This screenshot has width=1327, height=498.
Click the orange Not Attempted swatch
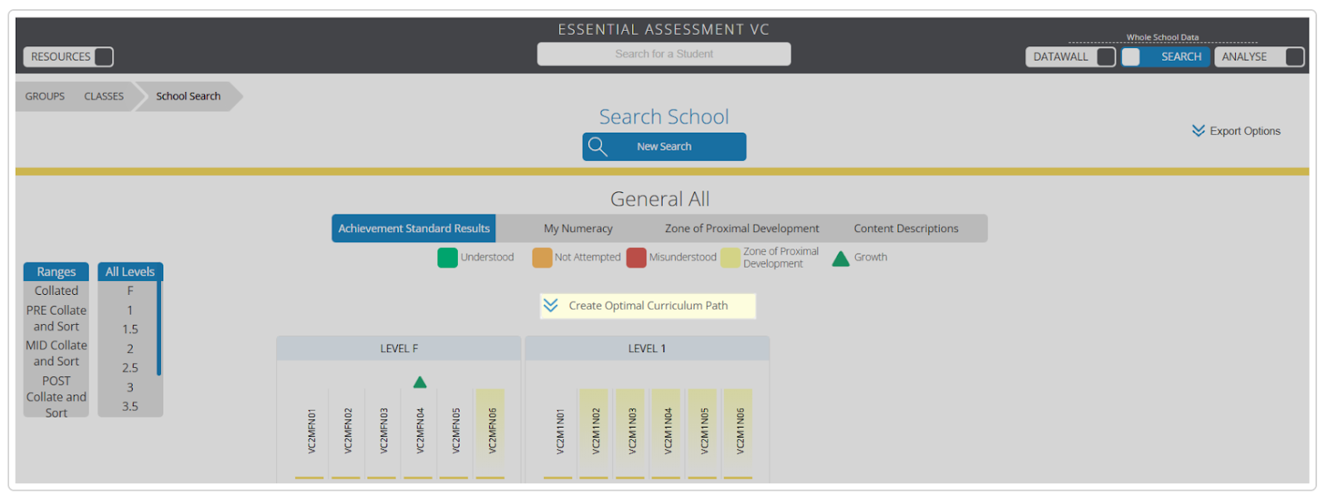(542, 258)
